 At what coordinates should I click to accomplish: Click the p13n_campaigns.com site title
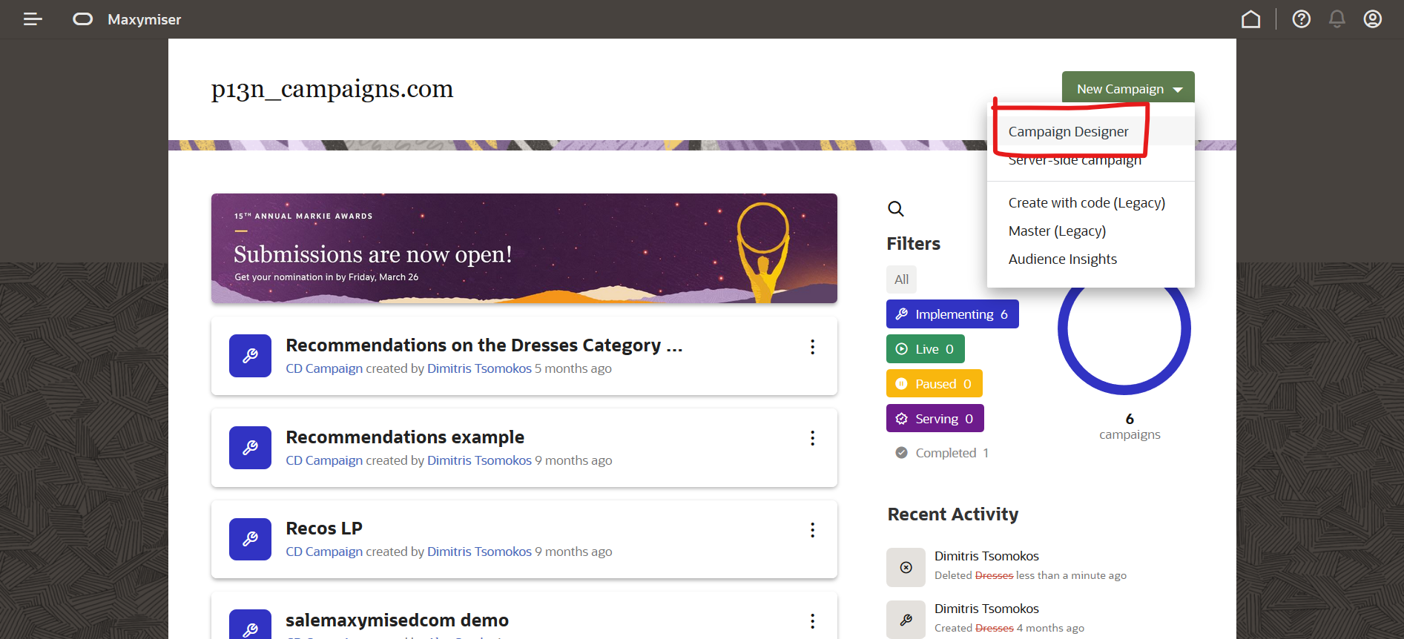point(332,89)
